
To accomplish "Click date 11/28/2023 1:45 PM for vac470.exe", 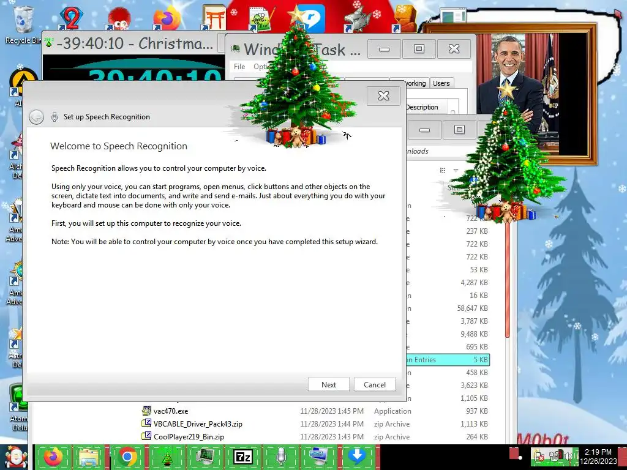I will click(x=332, y=411).
